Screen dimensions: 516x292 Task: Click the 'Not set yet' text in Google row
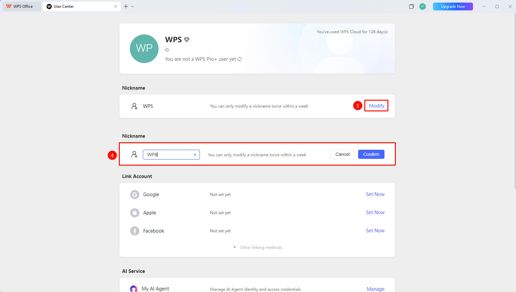(220, 195)
